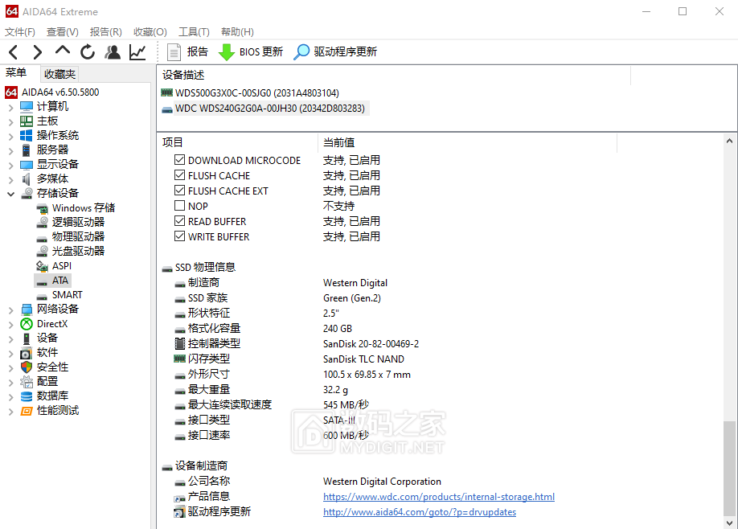Select the 主板 motherboard icon in tree
738x529 pixels.
click(x=27, y=121)
